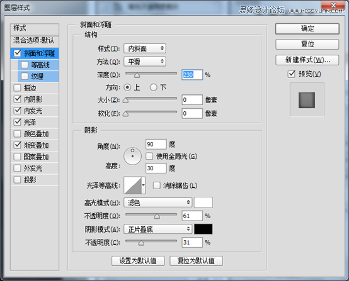
Task: Uncheck the 内阴影 checkbox
Action: (x=18, y=99)
